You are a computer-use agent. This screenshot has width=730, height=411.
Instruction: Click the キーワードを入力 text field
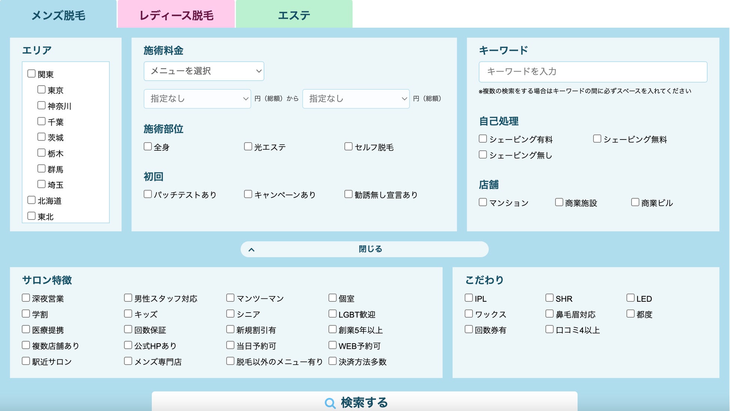(593, 72)
